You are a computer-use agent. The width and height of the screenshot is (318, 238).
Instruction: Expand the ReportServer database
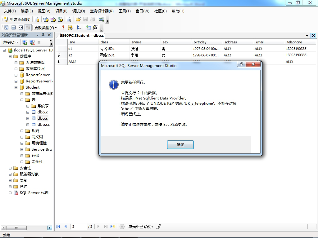(16, 75)
